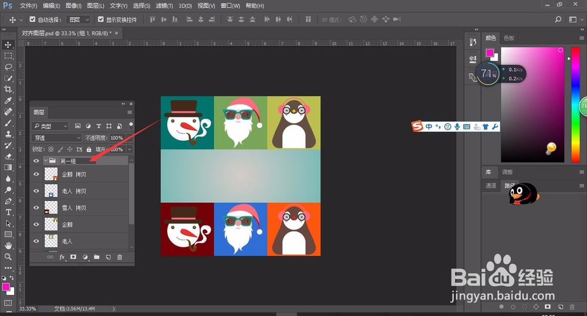587x316 pixels.
Task: Open the 穿透 blend mode dropdown
Action: [56, 138]
